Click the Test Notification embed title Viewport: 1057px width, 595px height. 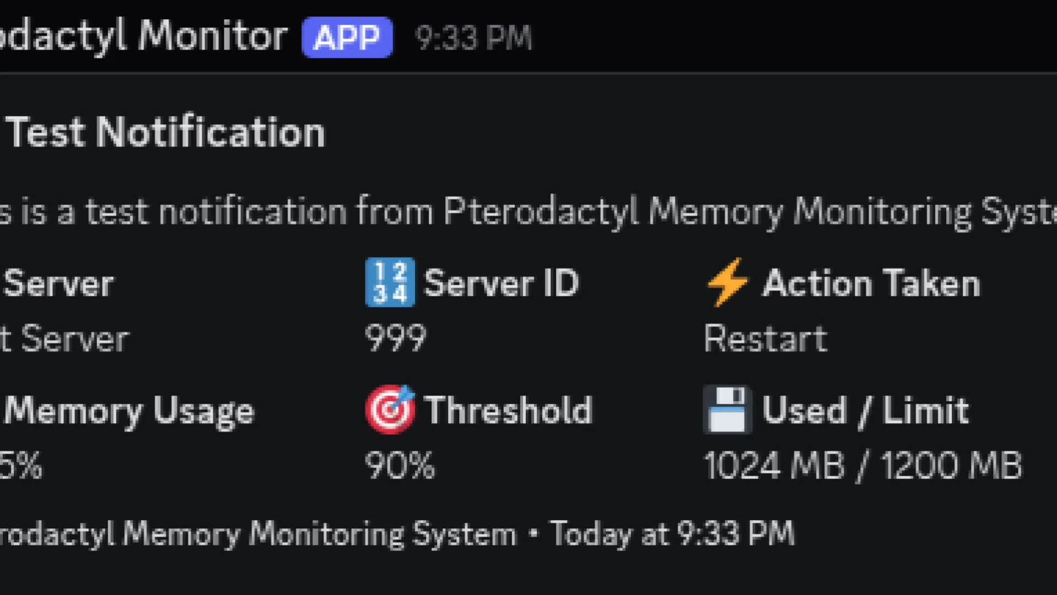(165, 132)
